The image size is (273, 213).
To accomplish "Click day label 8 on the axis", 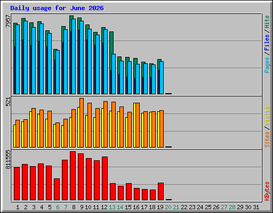I will 74,207.
